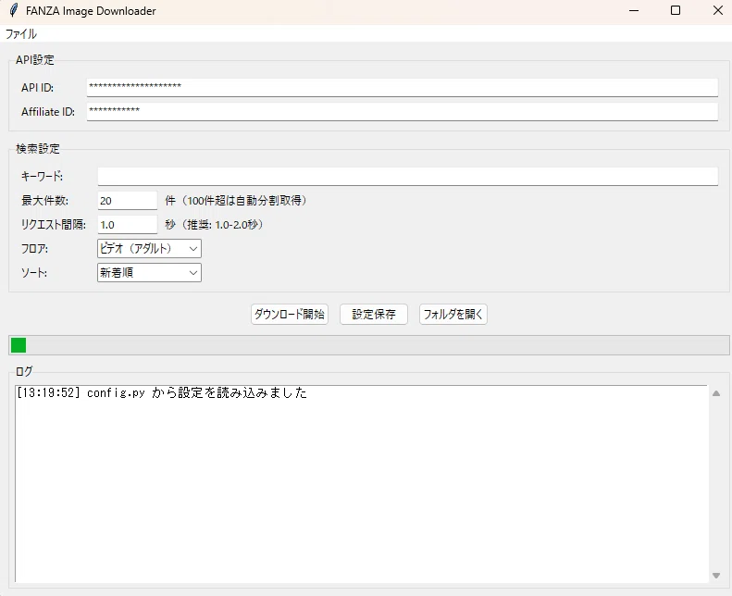Click the ソート: label
The image size is (732, 596).
coord(34,273)
